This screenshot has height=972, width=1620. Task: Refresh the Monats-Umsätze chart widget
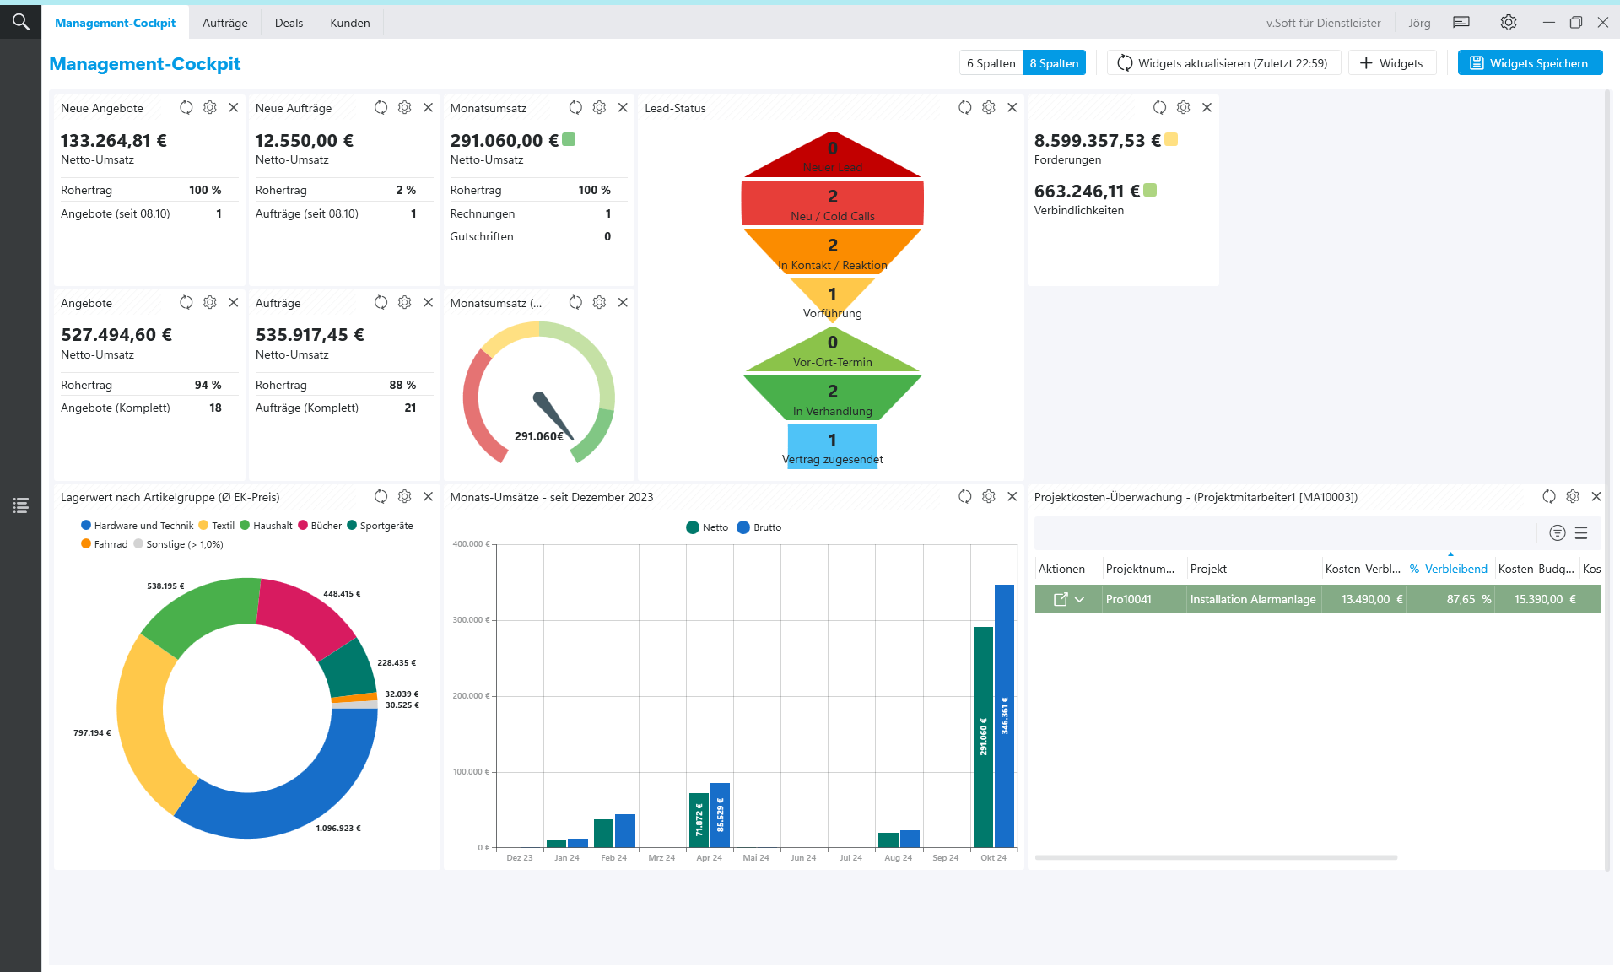(965, 496)
